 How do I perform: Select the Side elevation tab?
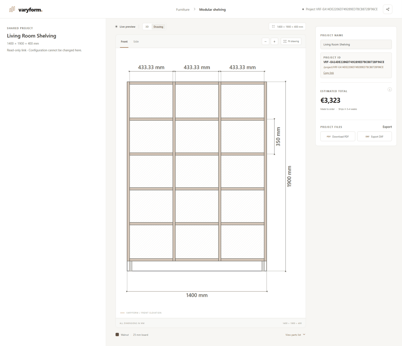[x=136, y=42]
